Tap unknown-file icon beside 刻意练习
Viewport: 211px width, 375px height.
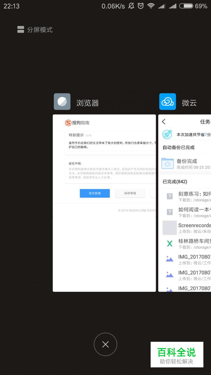pyautogui.click(x=170, y=196)
